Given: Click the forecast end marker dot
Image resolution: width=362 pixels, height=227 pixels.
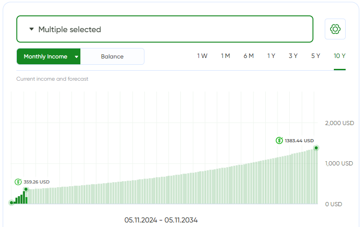Looking at the screenshot, I should coord(316,148).
